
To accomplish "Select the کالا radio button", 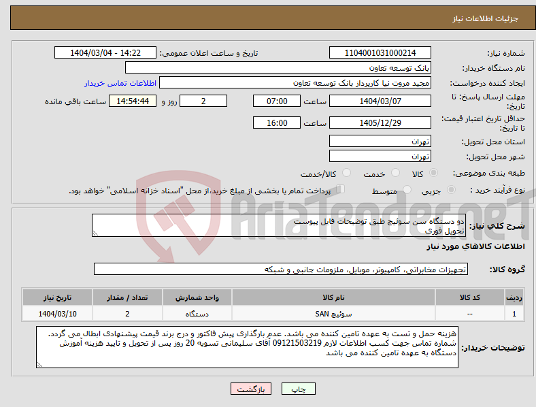I will [x=433, y=173].
